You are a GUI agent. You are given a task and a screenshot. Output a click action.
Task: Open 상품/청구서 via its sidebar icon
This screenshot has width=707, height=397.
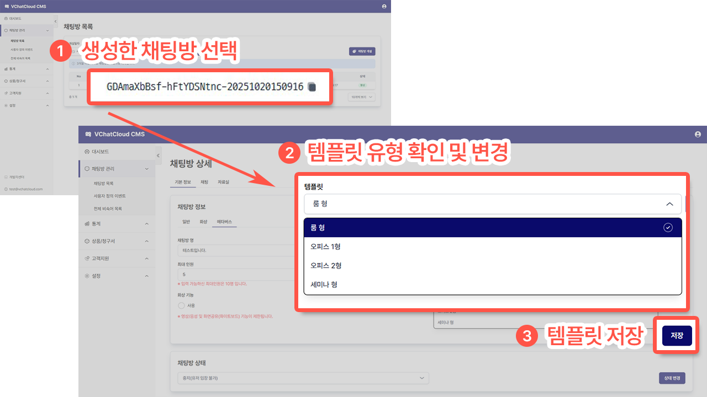click(x=87, y=241)
